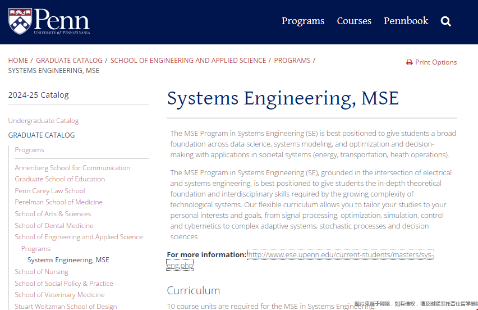Click the Penn shield logo

20,21
